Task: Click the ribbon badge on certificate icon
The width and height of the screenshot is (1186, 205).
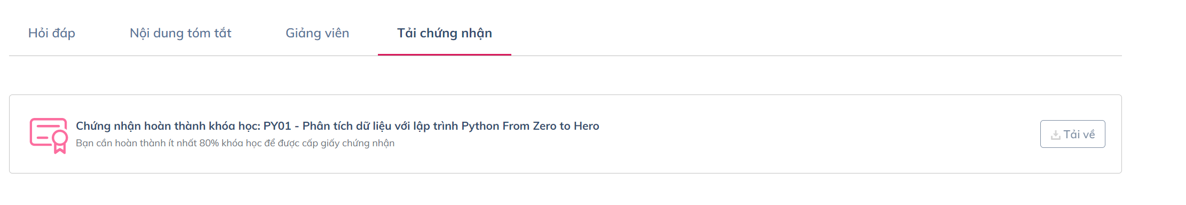Action: [60, 142]
